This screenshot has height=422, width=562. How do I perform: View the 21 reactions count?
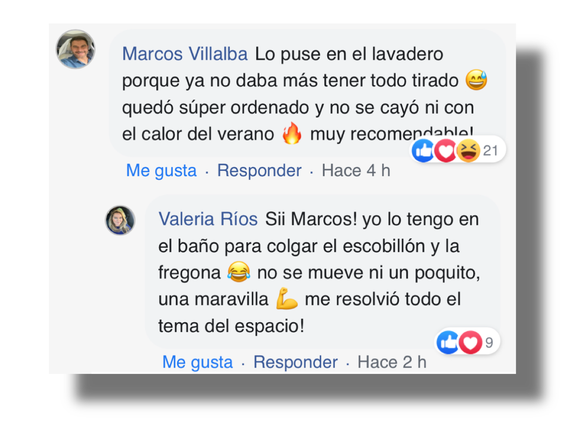491,151
